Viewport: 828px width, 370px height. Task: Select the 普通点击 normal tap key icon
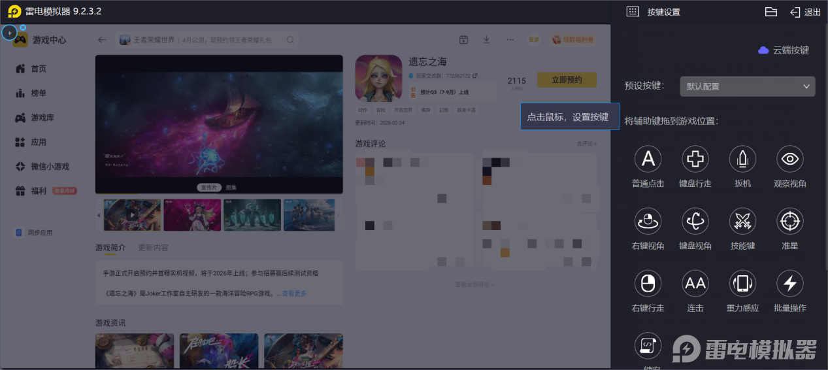point(648,159)
